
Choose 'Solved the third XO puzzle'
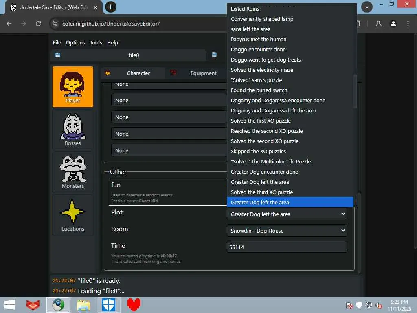tap(290, 192)
